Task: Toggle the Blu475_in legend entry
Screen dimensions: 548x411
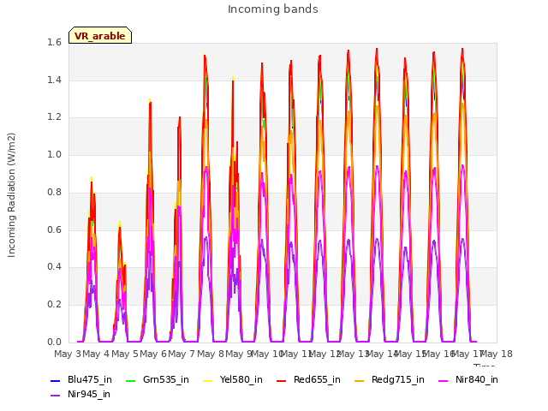Action: 81,379
